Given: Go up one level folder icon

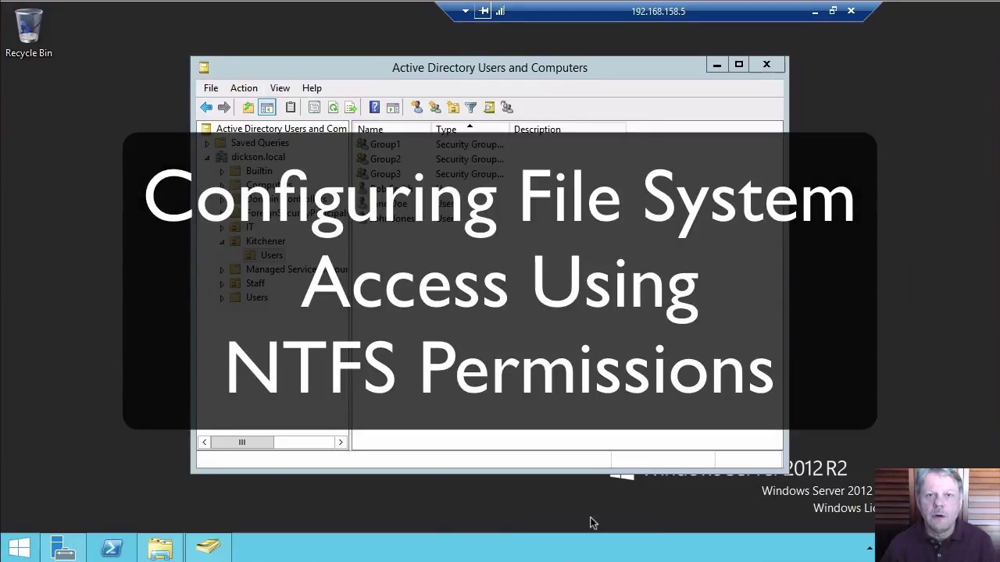Looking at the screenshot, I should tap(248, 108).
